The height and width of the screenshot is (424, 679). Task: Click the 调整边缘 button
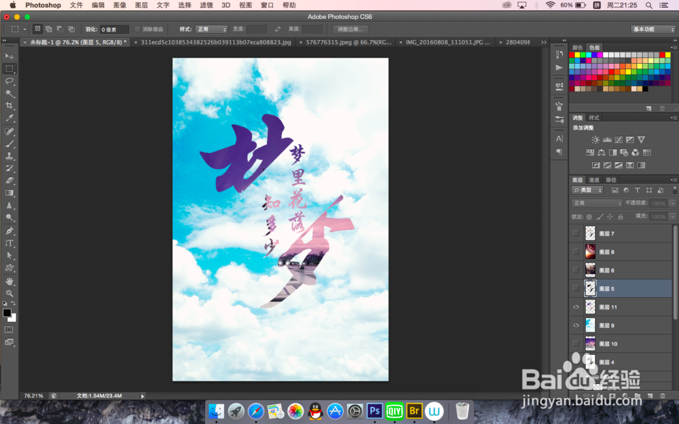point(350,29)
